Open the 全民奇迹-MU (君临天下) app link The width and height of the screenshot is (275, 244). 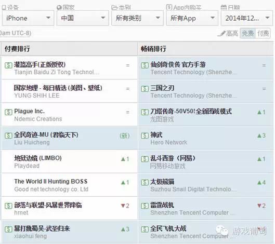[x=46, y=134]
